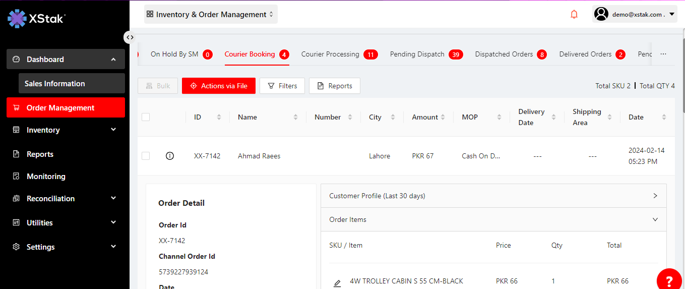
Task: Click the pencil edit icon for trolley item
Action: [337, 283]
